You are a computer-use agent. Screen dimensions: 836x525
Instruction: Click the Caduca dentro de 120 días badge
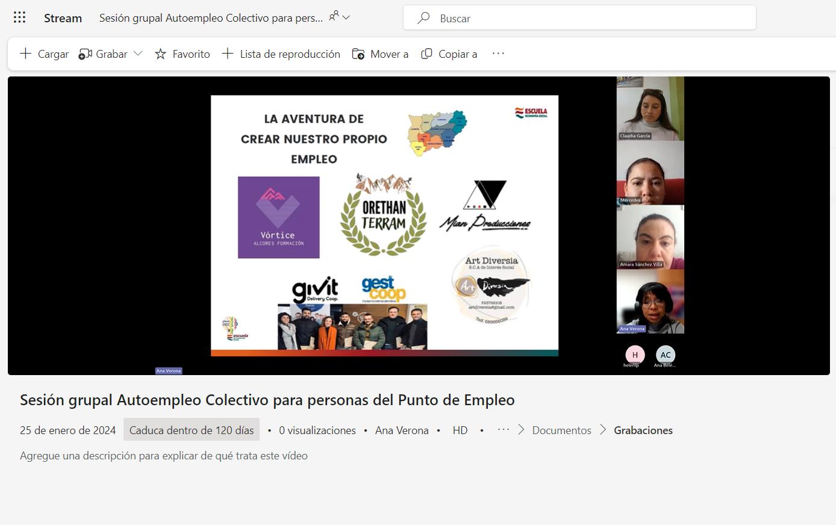pyautogui.click(x=192, y=430)
